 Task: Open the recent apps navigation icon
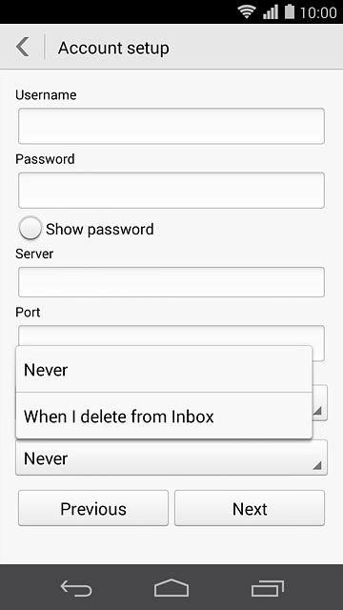click(x=267, y=588)
